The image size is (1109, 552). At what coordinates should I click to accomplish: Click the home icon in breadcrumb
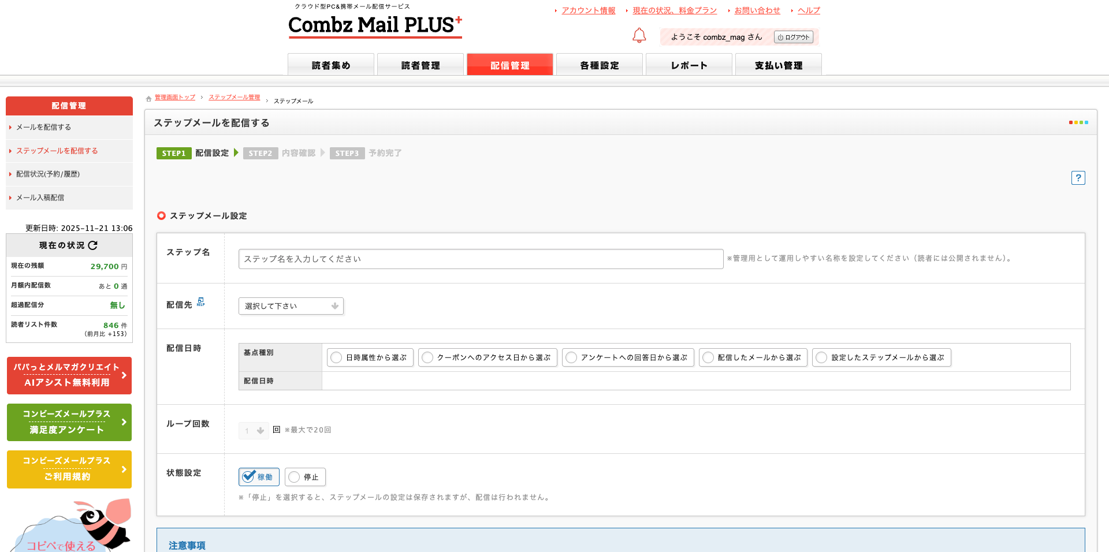148,99
